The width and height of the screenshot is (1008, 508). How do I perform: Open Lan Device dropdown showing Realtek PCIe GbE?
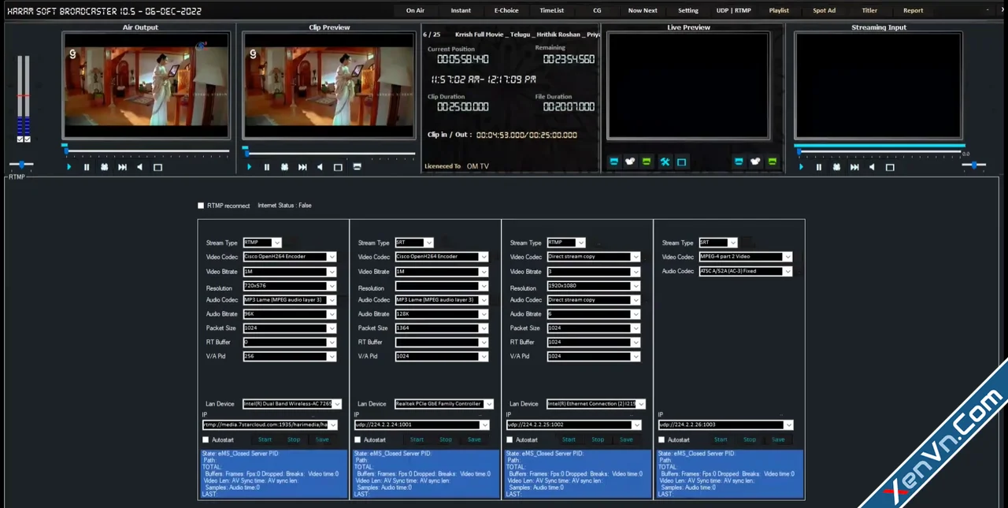click(444, 404)
